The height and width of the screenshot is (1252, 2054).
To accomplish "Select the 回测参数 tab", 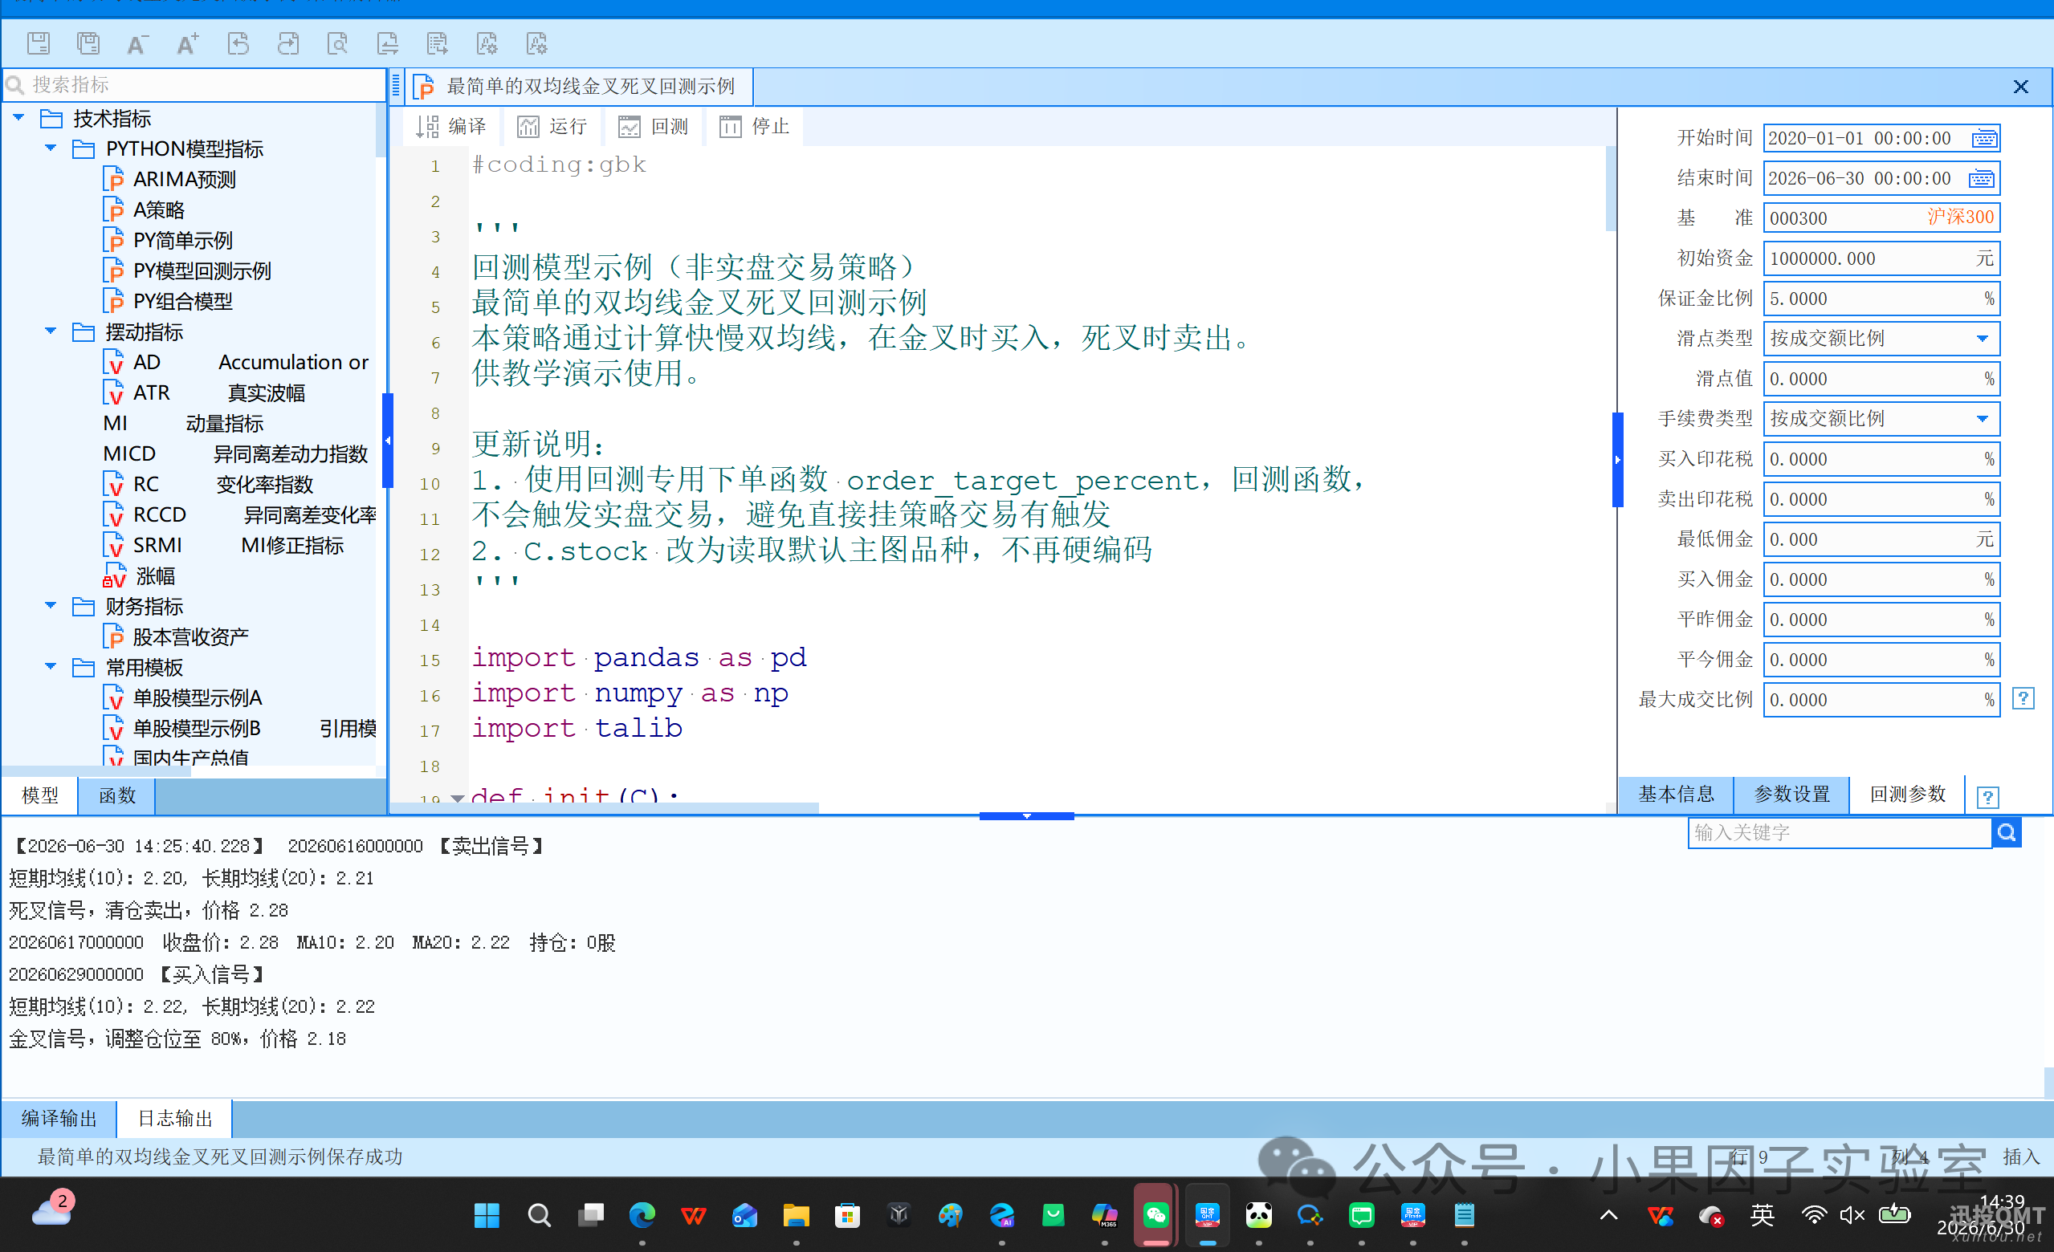I will tap(1908, 795).
